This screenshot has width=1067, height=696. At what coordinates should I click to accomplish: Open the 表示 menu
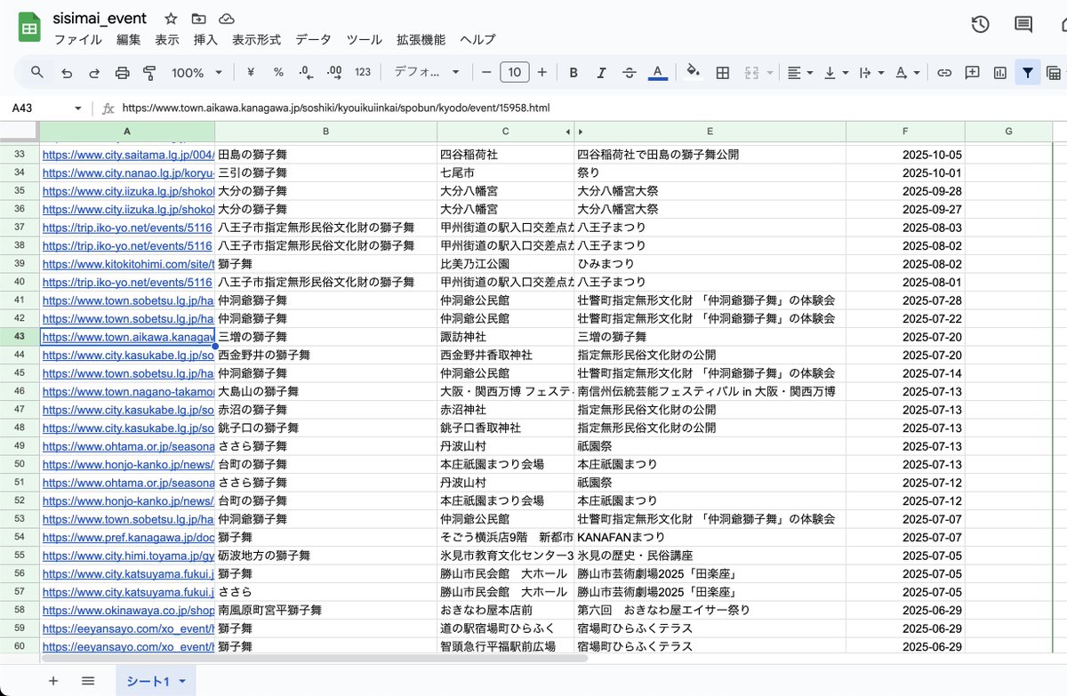[x=167, y=40]
